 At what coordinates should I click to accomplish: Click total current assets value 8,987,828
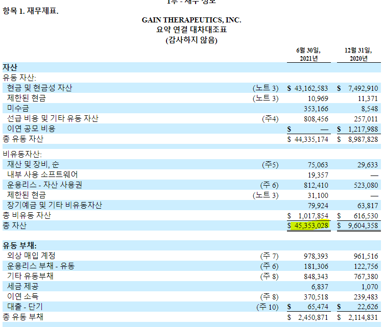tap(363, 139)
